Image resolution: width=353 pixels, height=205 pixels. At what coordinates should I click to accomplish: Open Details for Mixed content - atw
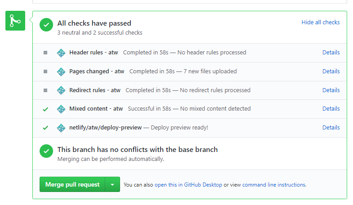click(331, 109)
